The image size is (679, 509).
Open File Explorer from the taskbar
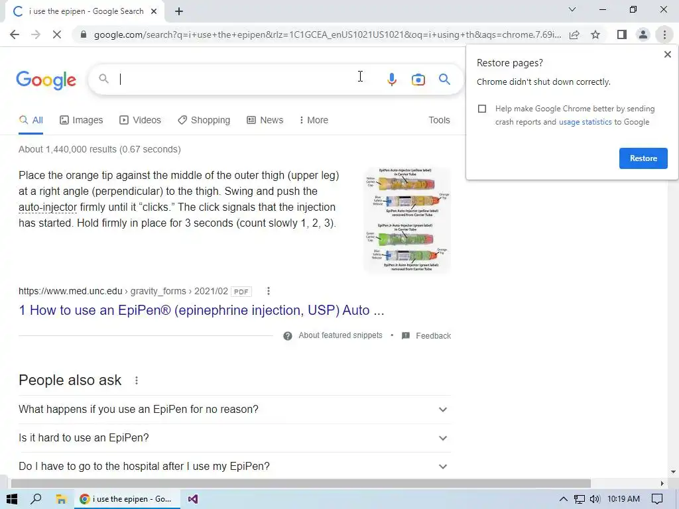[61, 499]
